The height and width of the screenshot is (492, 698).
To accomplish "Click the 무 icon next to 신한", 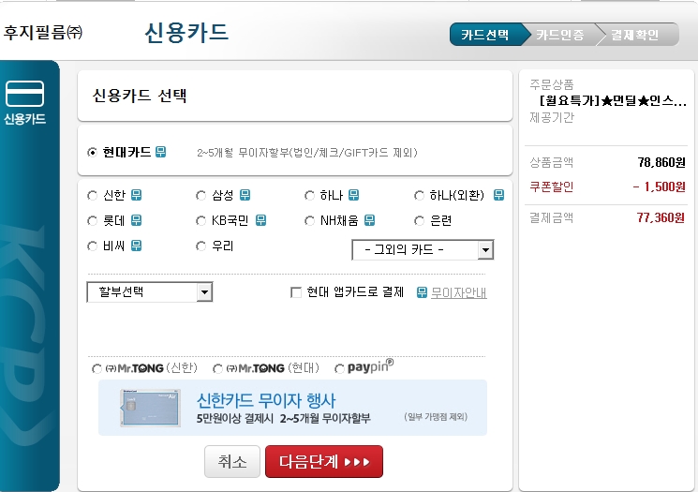I will (x=136, y=195).
